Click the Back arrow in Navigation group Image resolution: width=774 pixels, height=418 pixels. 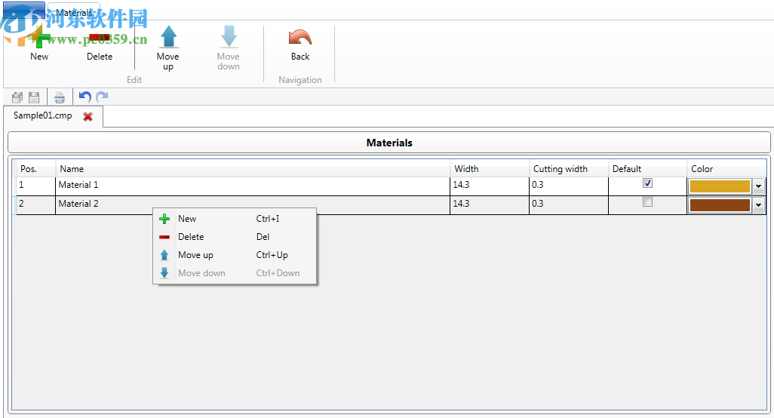click(300, 39)
